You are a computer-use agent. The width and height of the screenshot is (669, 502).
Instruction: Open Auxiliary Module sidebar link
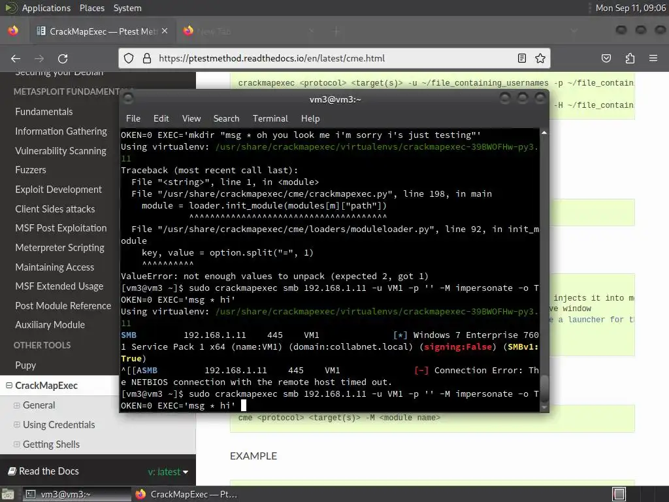(50, 324)
